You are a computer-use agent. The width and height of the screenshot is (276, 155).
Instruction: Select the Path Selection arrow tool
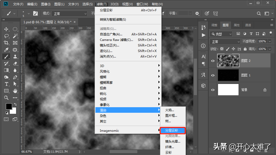coord(15,84)
